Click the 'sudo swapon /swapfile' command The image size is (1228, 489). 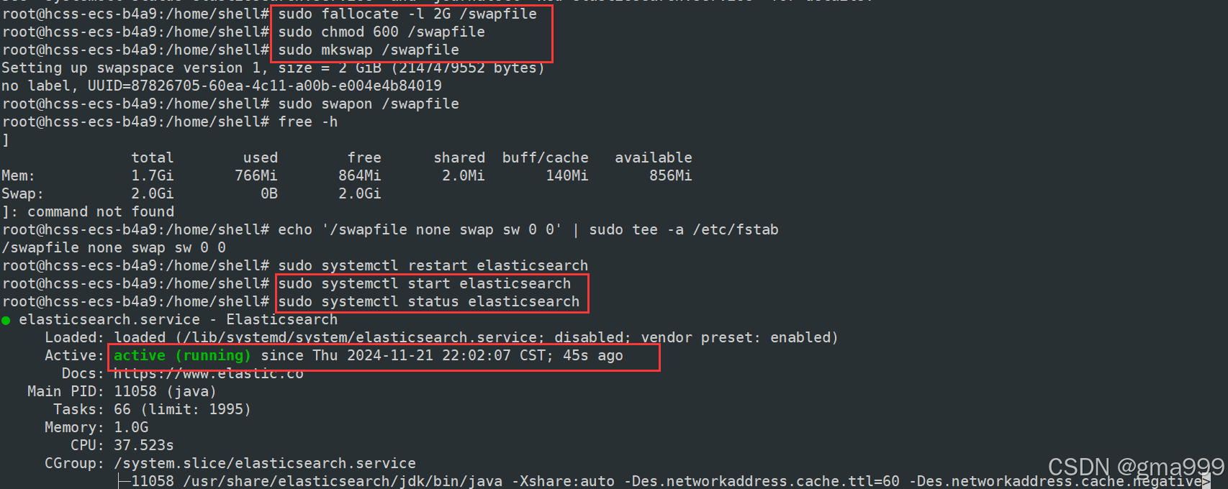click(x=369, y=104)
